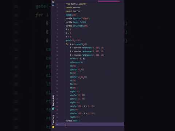Open the Project sidebar tab label
Image resolution: width=175 pixels, height=131 pixels.
[53, 1]
